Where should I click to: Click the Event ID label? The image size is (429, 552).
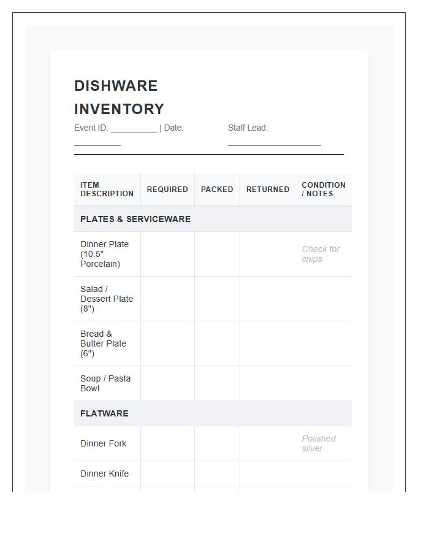pos(91,128)
